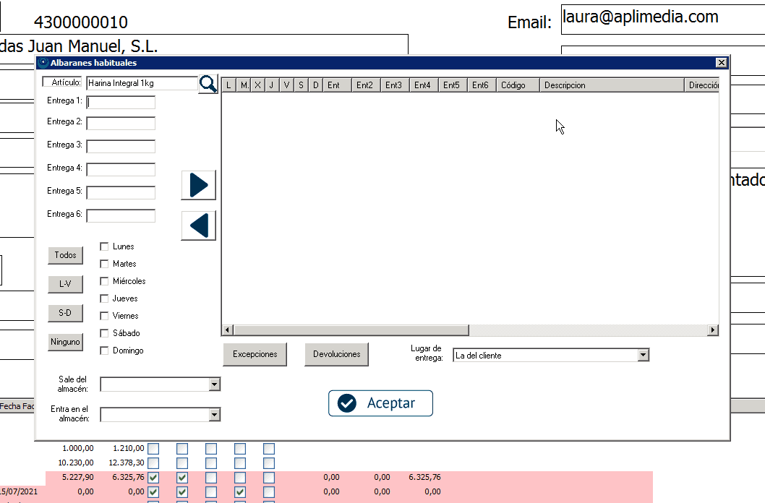765x503 pixels.
Task: Open the Lugar de entrega dropdown
Action: click(x=643, y=356)
